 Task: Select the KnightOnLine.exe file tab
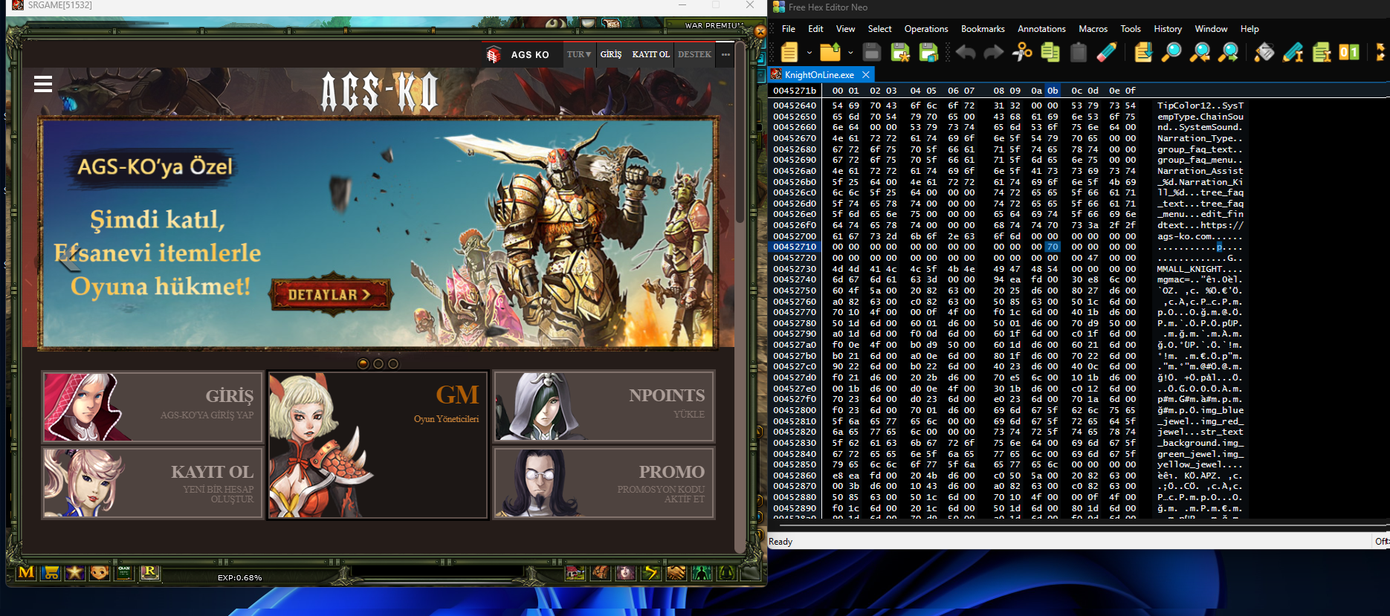pyautogui.click(x=819, y=75)
